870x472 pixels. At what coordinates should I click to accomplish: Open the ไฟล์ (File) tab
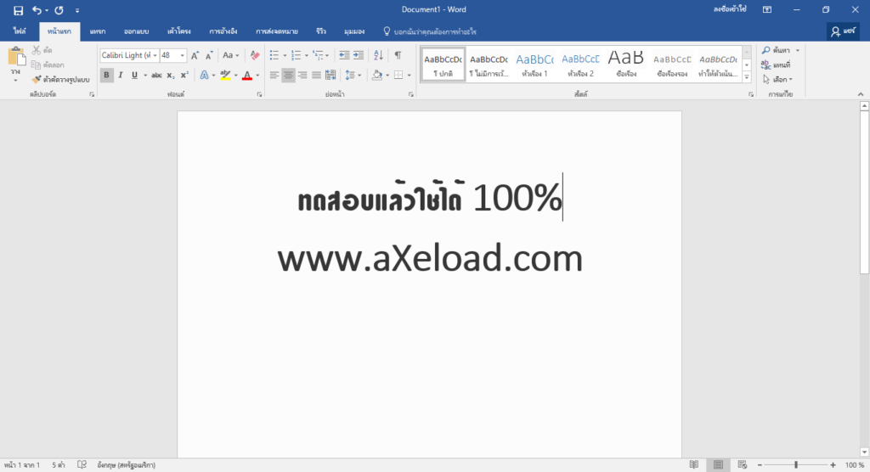(x=20, y=31)
